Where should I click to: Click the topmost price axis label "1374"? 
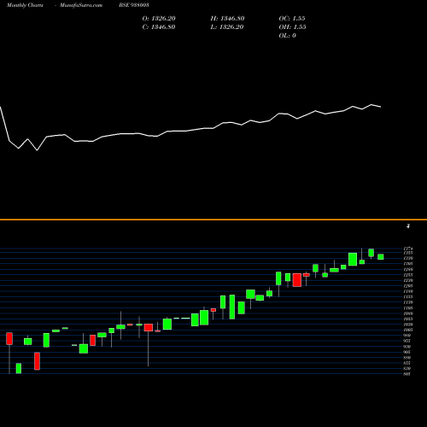[408, 249]
